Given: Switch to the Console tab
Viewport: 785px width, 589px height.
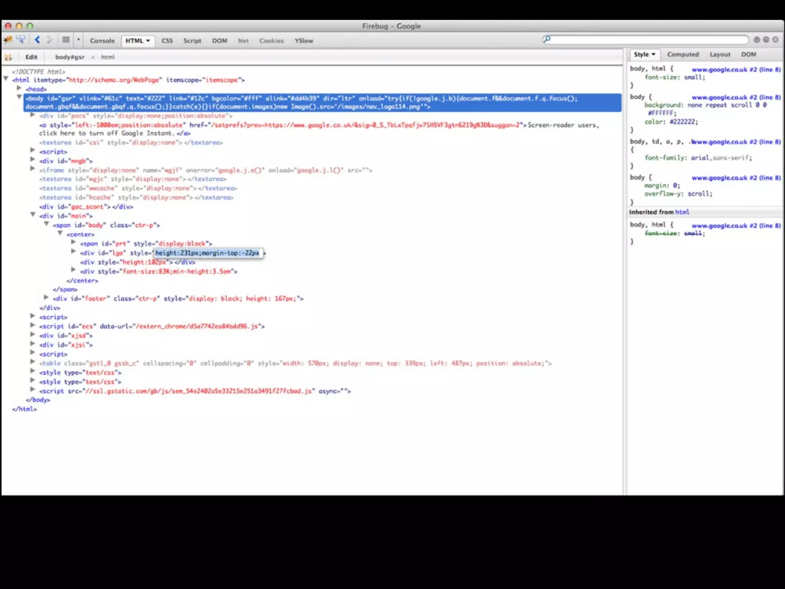Looking at the screenshot, I should point(102,41).
